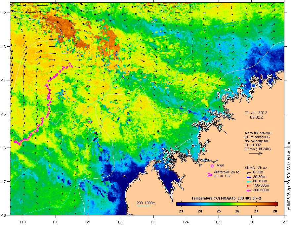291x225 pixels.
Task: Click the 'ANMN 12h av.' heading
Action: [256, 168]
